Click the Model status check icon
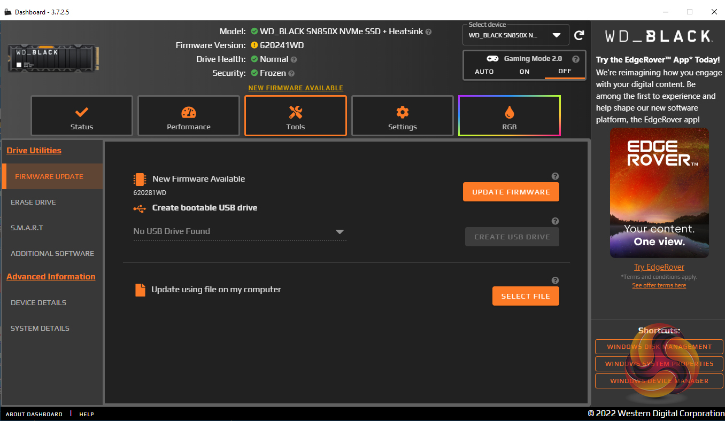The image size is (725, 421). click(x=254, y=32)
